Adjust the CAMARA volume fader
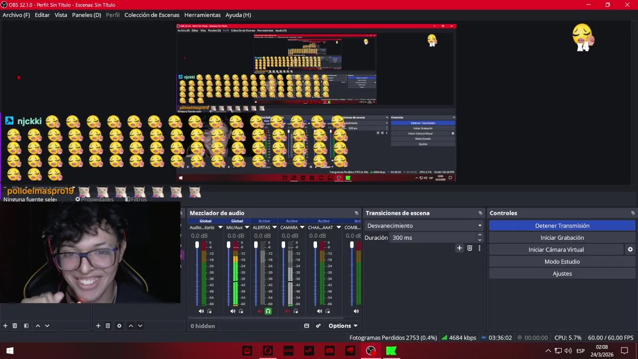Image resolution: width=638 pixels, height=359 pixels. point(284,245)
